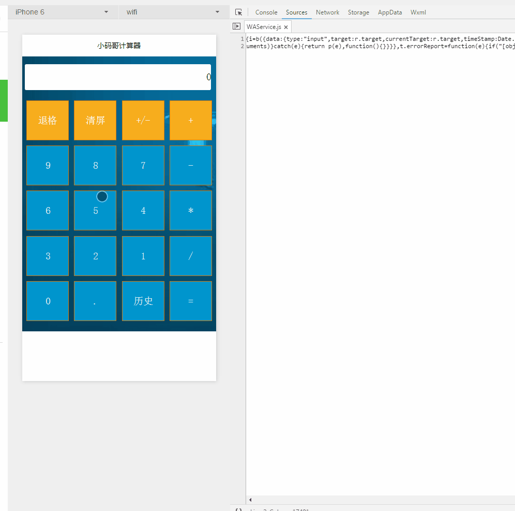Screen dimensions: 515x511
Task: Click the calculator display field
Action: point(118,77)
